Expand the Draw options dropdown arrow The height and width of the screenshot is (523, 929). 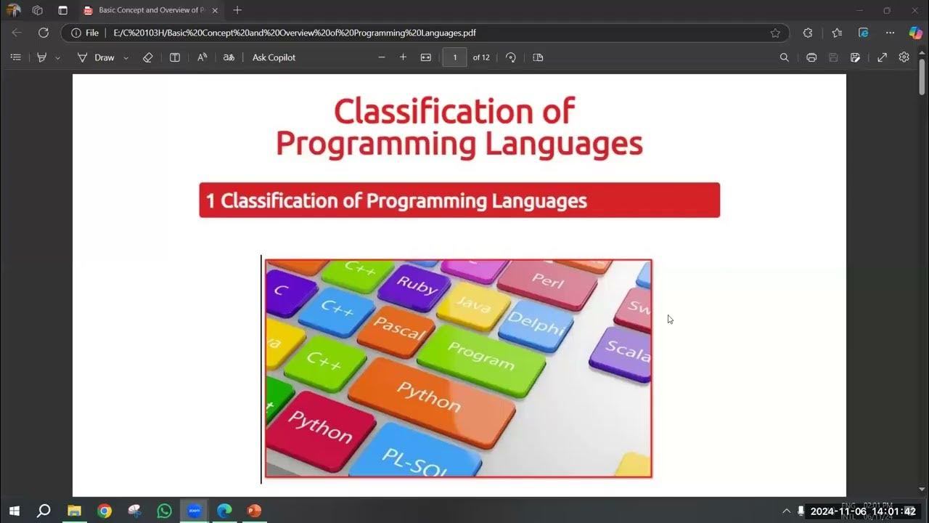(x=126, y=57)
